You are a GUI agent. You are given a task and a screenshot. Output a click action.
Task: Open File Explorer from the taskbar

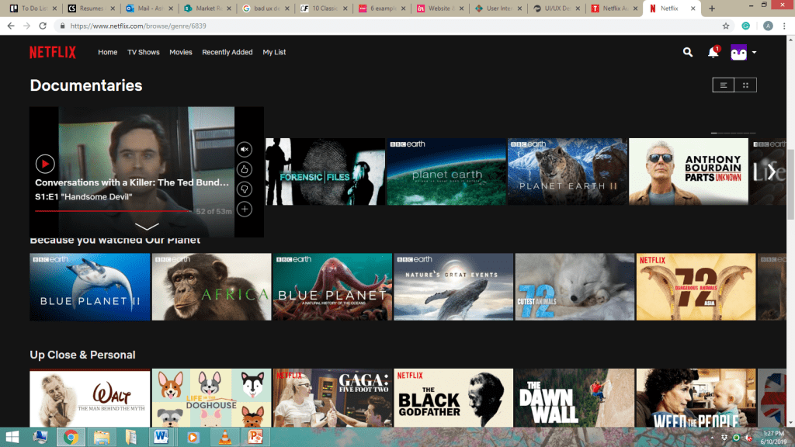coord(102,437)
